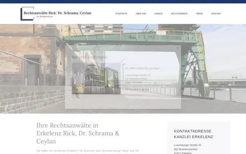Open the Startseite menu item
The image size is (246, 154).
[x=121, y=14]
